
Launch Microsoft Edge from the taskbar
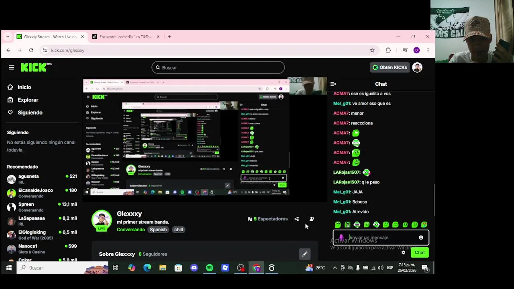pos(147,268)
